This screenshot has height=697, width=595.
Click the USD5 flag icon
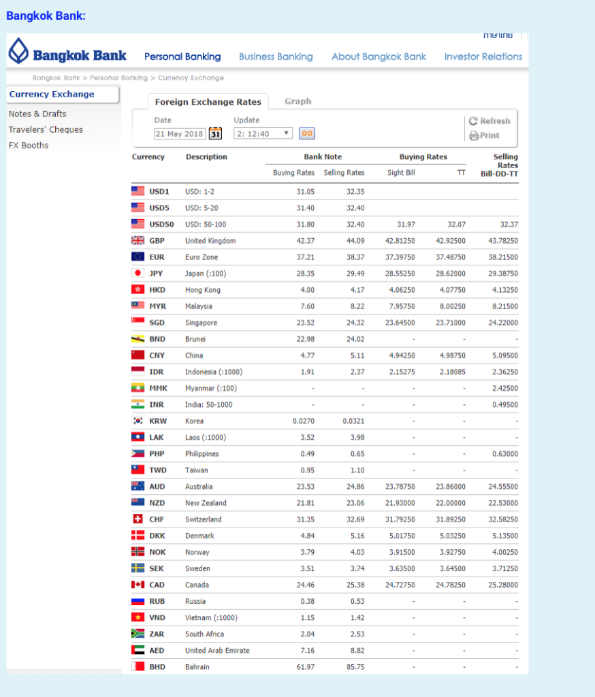[138, 208]
